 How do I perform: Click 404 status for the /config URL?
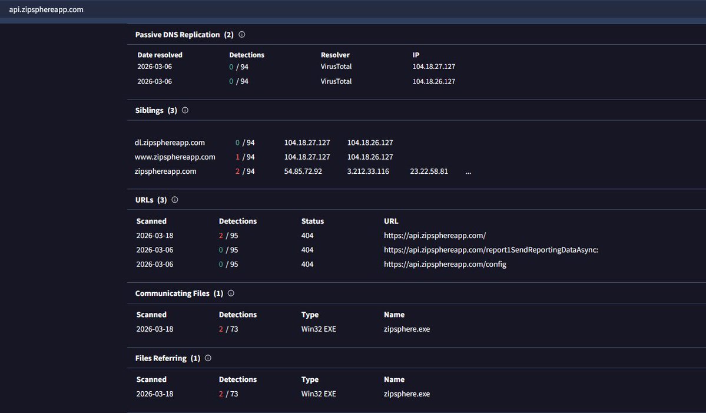pos(307,264)
